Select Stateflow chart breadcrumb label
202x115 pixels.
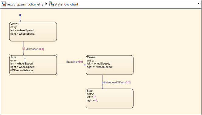[x=66, y=4]
